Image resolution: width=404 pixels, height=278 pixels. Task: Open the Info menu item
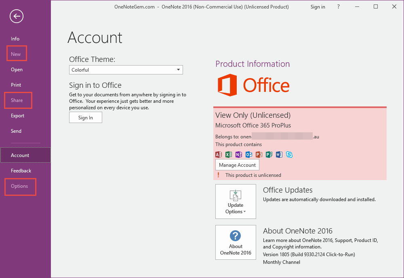coord(15,39)
